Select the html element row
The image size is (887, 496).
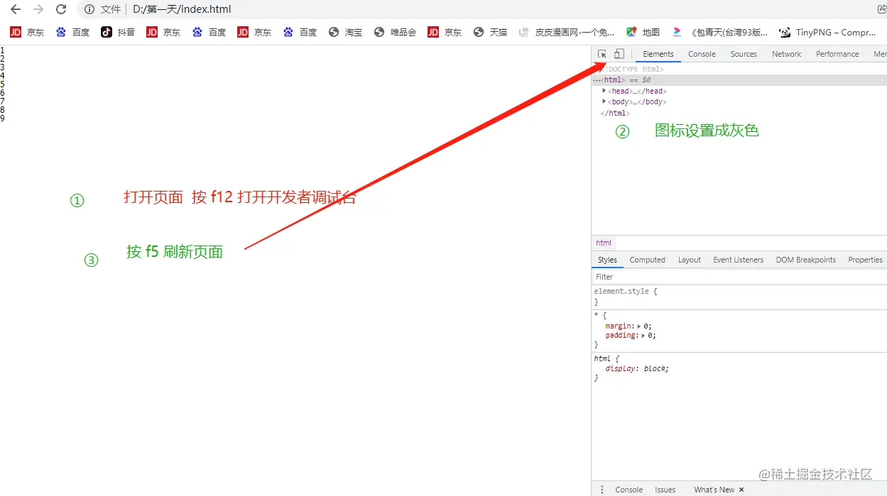(739, 80)
